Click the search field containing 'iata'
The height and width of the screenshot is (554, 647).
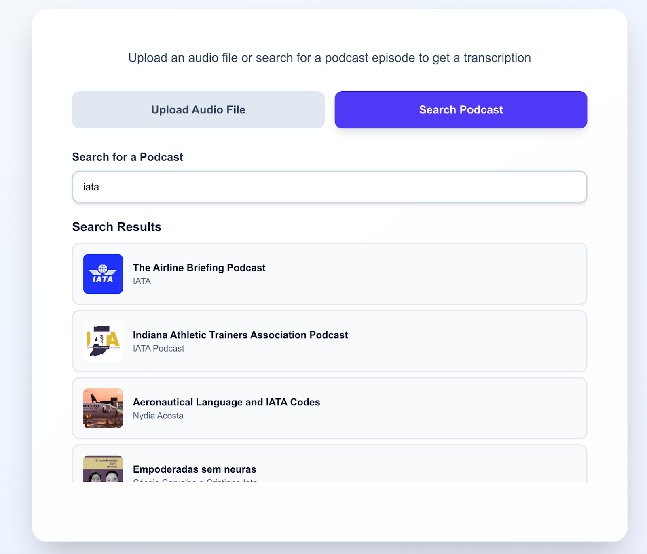330,187
